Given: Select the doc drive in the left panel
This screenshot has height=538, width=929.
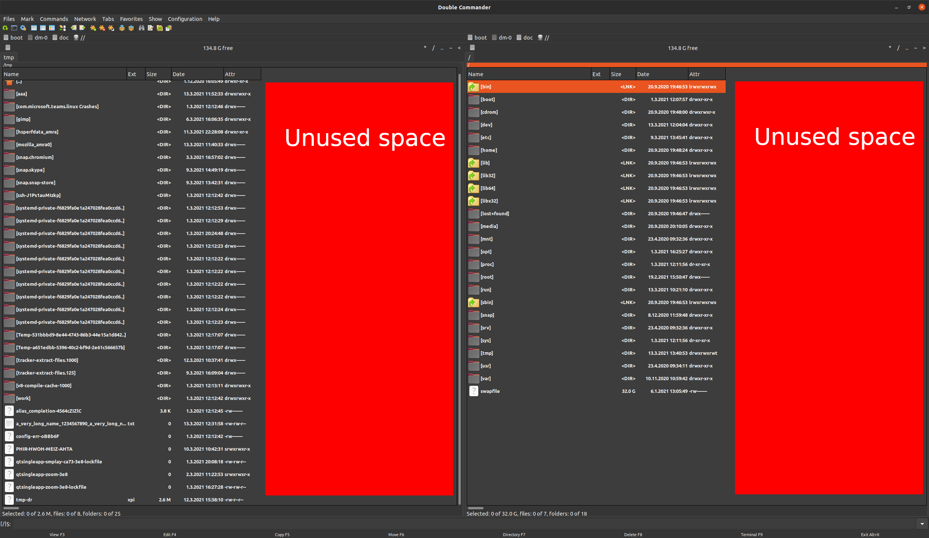Looking at the screenshot, I should pos(61,38).
